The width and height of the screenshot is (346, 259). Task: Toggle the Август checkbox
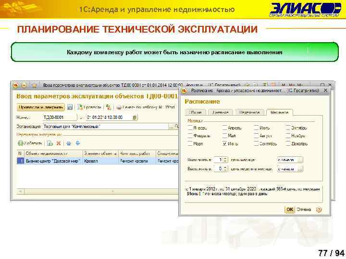point(256,136)
